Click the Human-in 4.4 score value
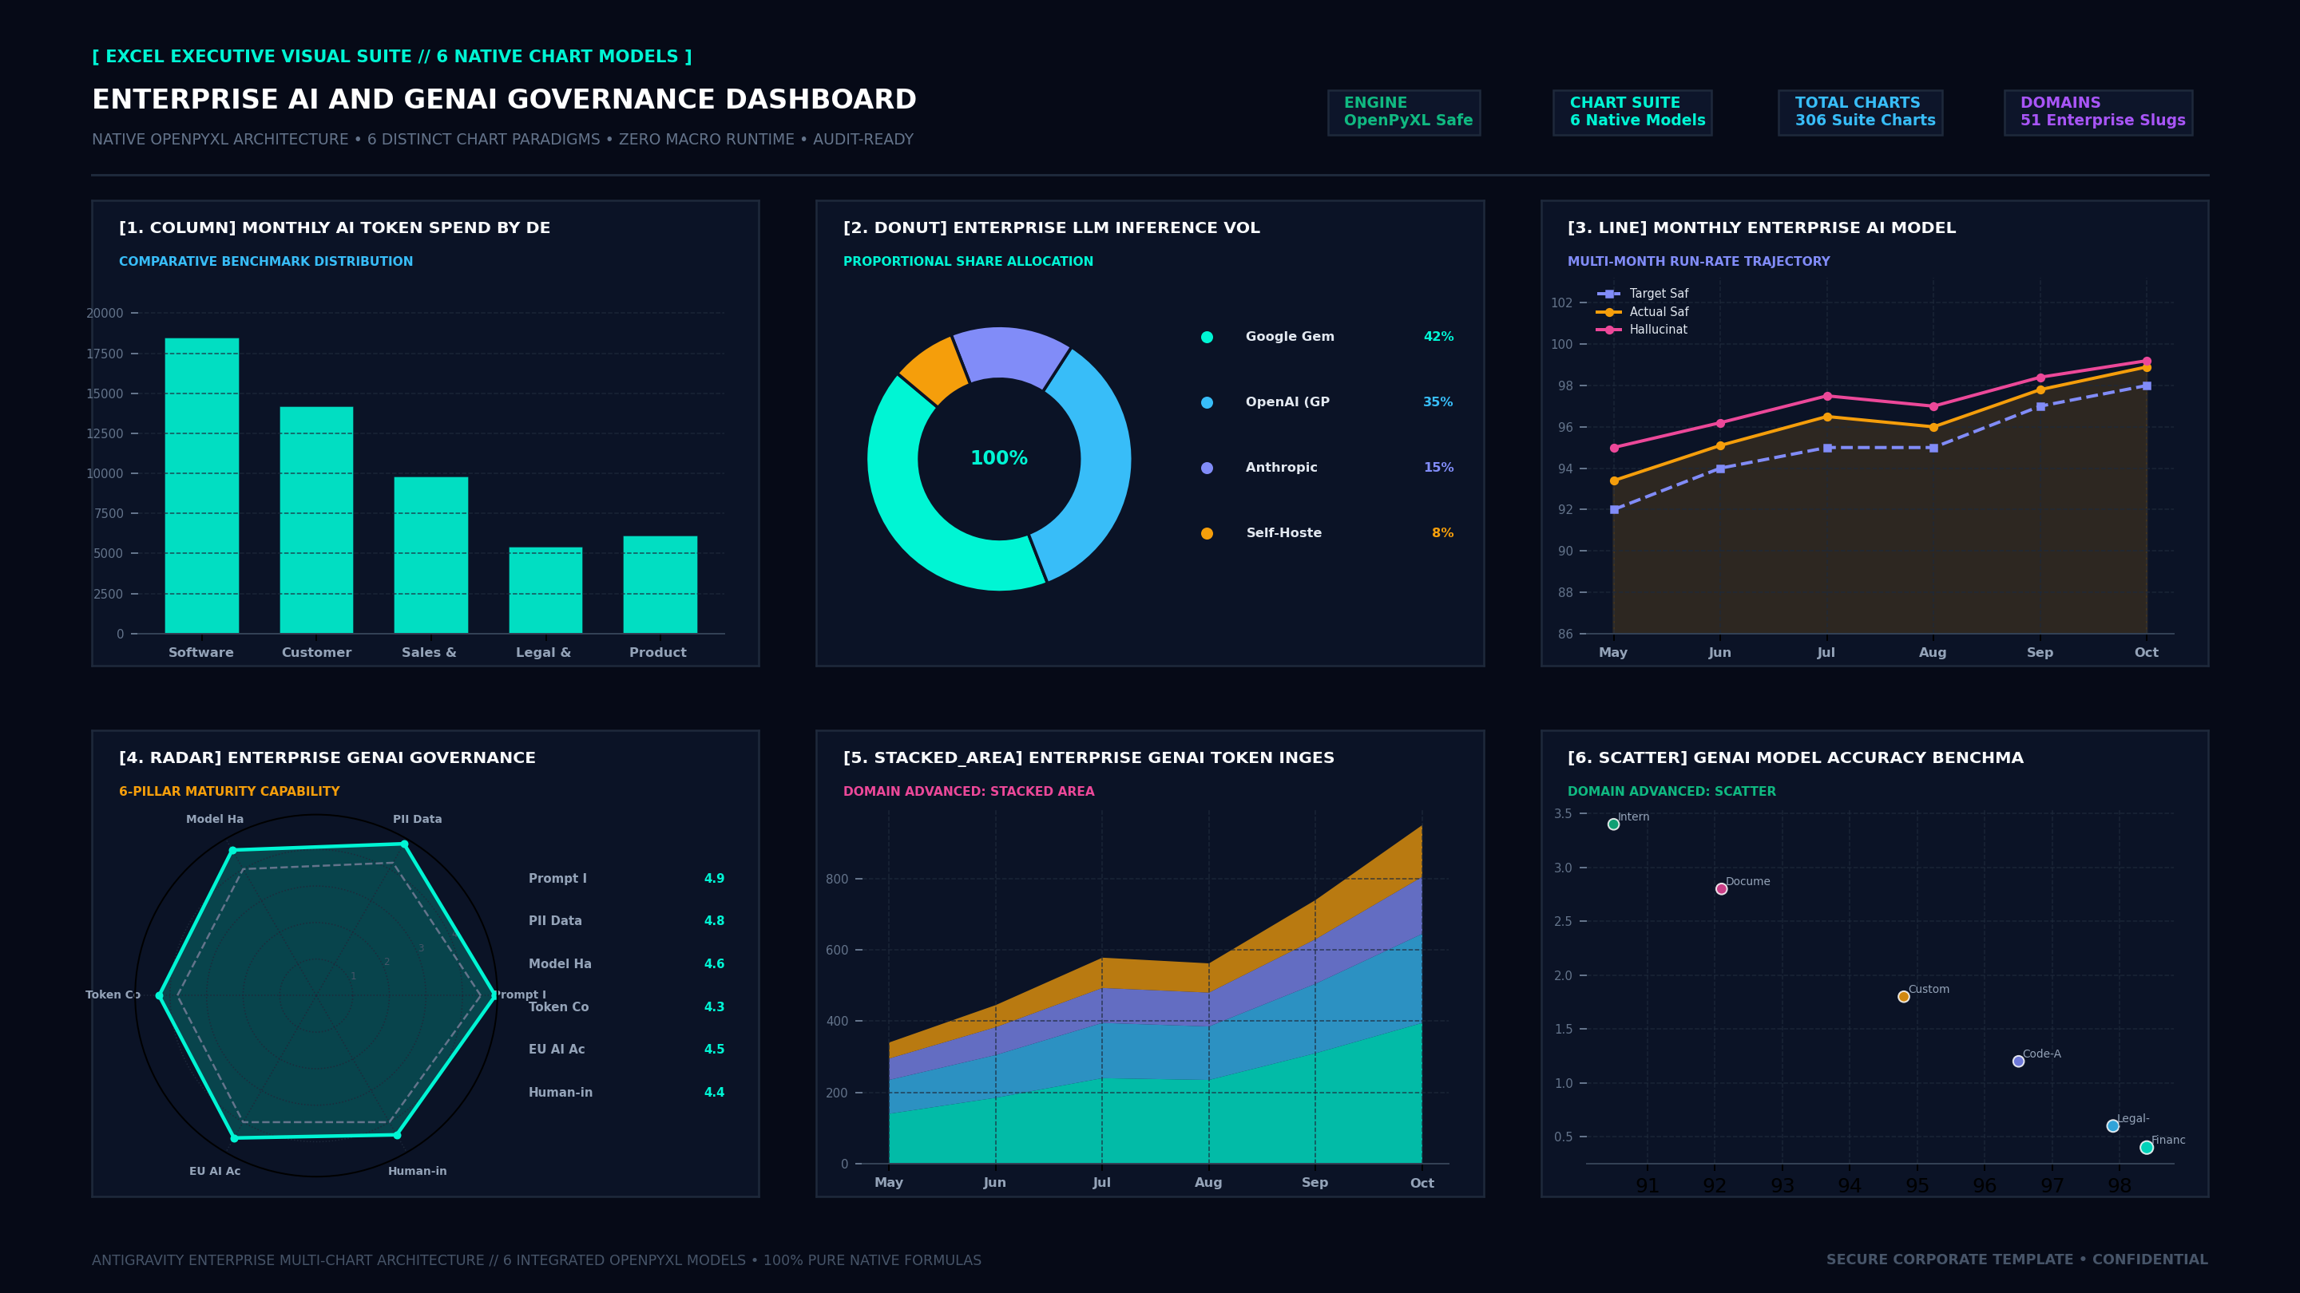2300x1293 pixels. click(714, 1093)
